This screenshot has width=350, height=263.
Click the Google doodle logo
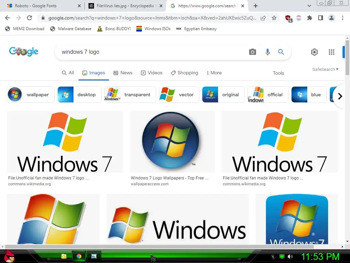[24, 51]
